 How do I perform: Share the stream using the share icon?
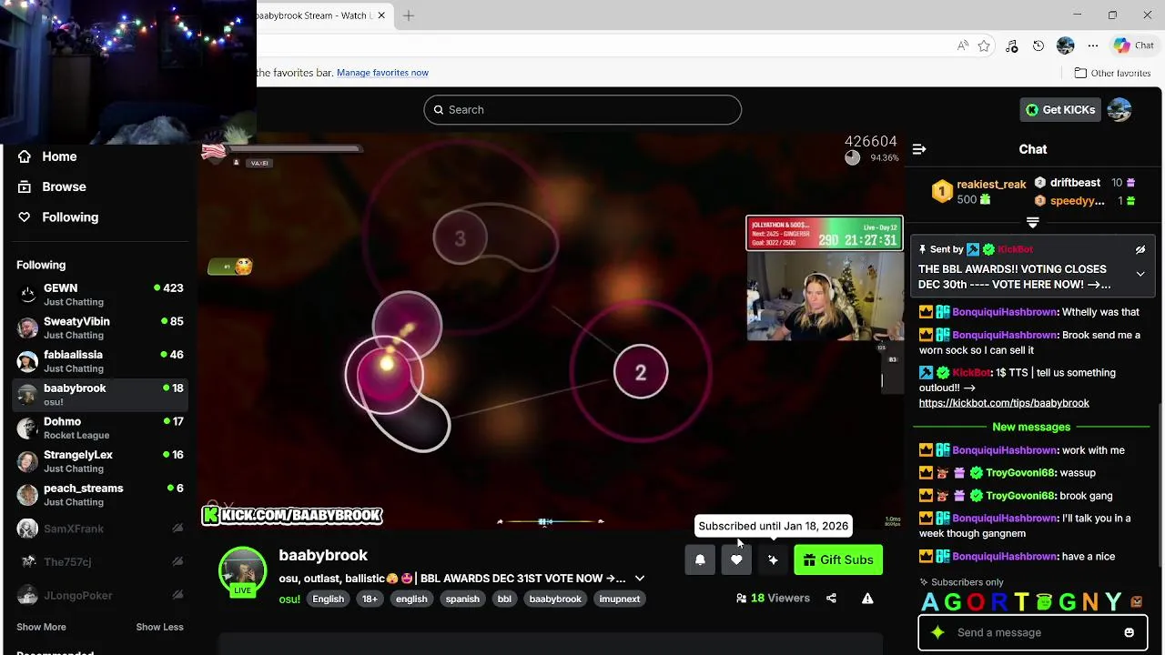click(x=831, y=598)
